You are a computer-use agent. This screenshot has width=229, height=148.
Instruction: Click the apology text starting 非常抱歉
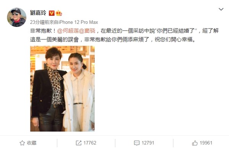[124, 35]
